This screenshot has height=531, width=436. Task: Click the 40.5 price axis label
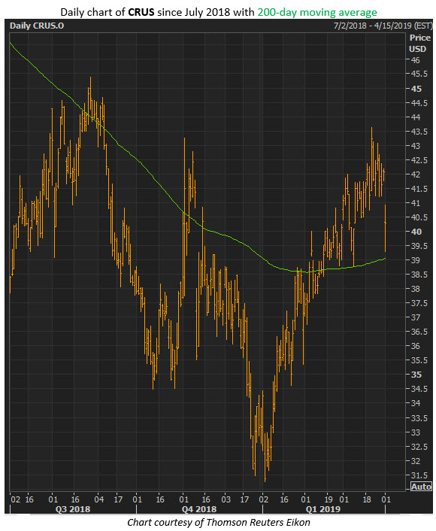(x=419, y=217)
